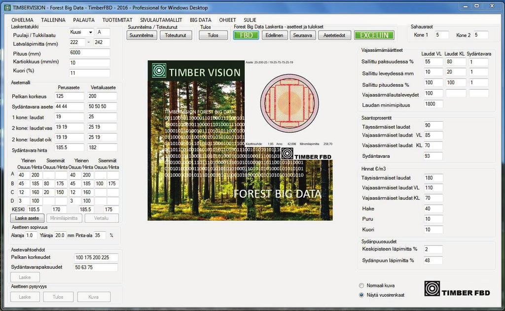
Task: Click the Kuori (%) input field
Action: click(x=90, y=73)
